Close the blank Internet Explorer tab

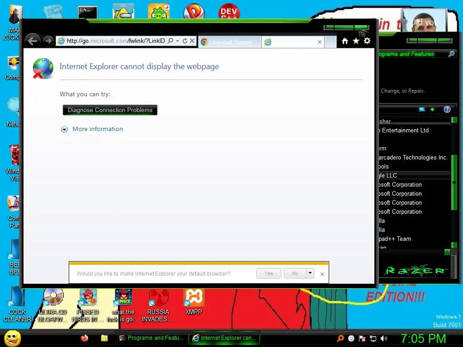[320, 42]
